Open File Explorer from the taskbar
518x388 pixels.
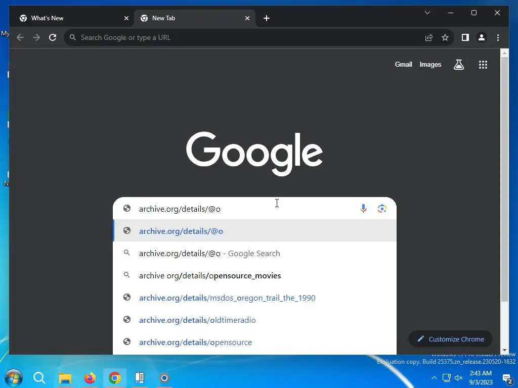[65, 378]
